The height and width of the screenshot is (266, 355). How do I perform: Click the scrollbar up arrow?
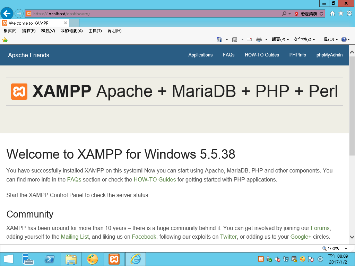pyautogui.click(x=352, y=52)
